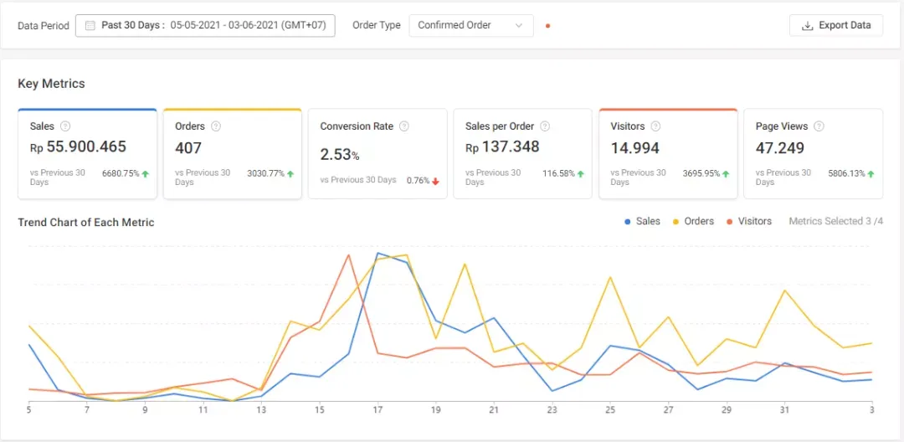The width and height of the screenshot is (904, 442).
Task: Click the blue Sales legend dot
Action: click(628, 222)
